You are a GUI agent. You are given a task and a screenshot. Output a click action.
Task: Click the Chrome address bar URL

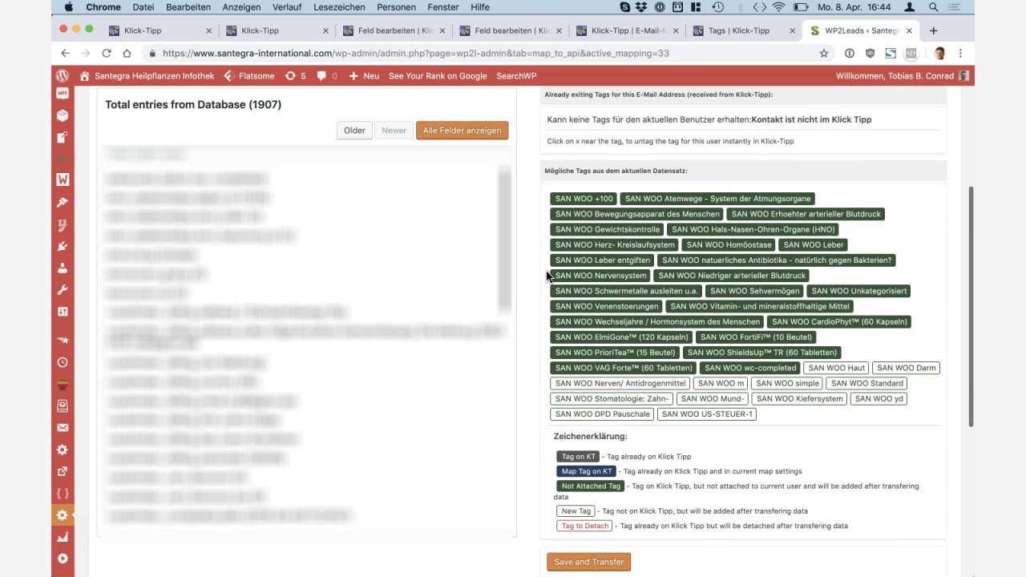[416, 53]
